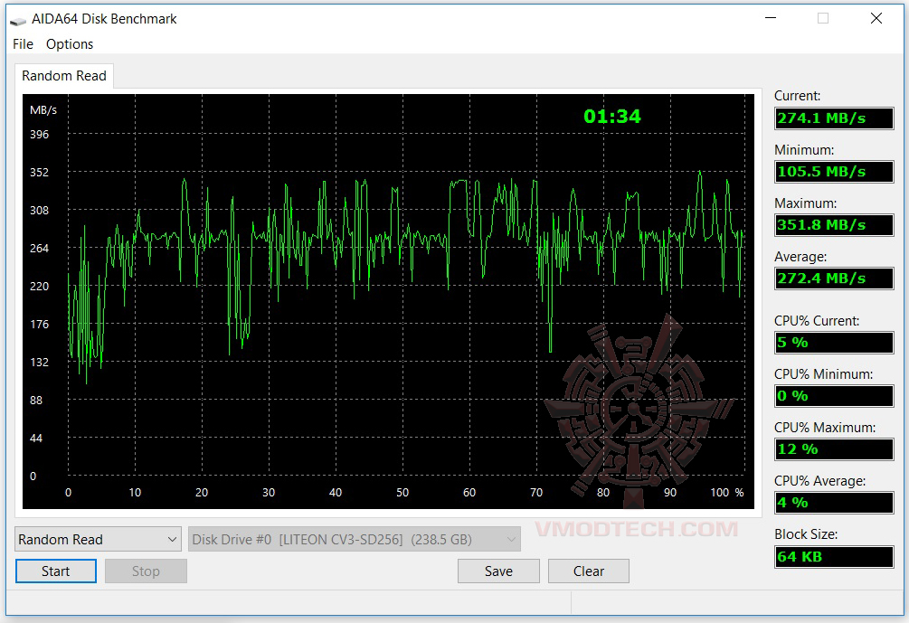Viewport: 909px width, 623px height.
Task: Click the CPU% Maximum value 12 %
Action: [834, 449]
